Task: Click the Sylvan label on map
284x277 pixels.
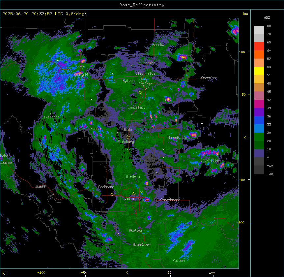Action: click(128, 81)
